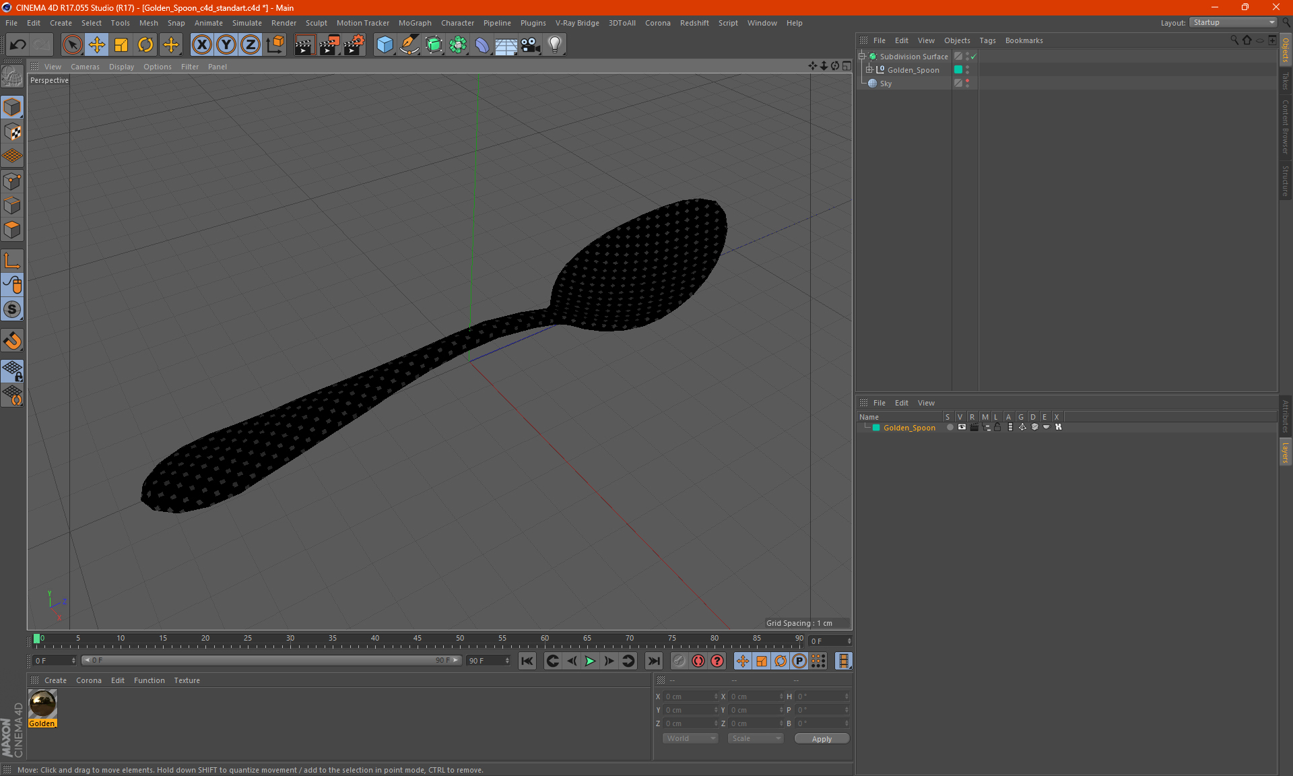Click the Enable Snap magnet icon

(x=12, y=341)
